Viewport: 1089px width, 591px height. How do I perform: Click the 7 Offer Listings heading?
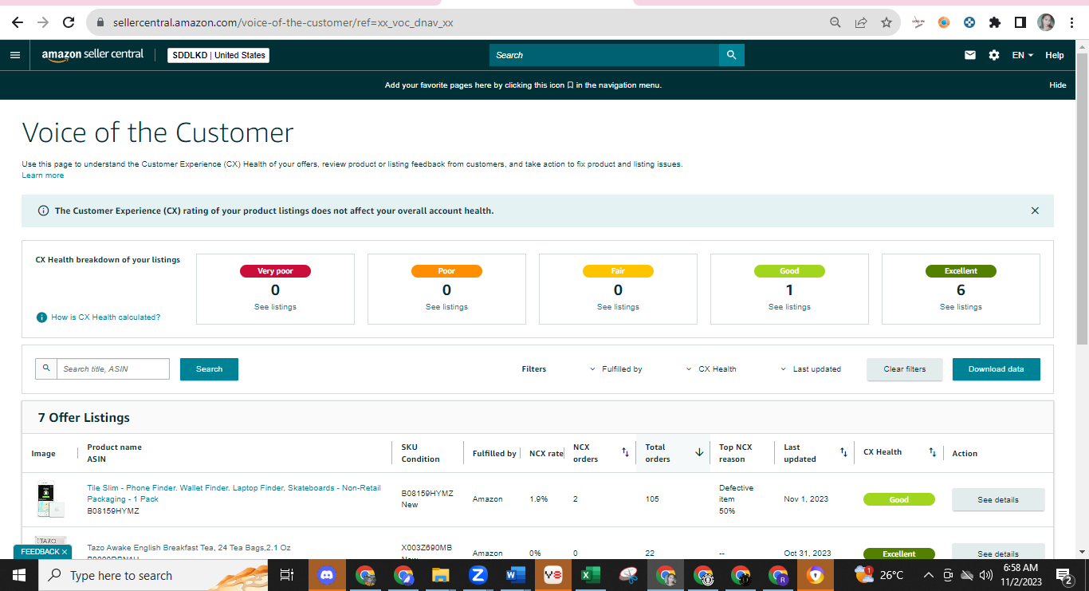84,418
